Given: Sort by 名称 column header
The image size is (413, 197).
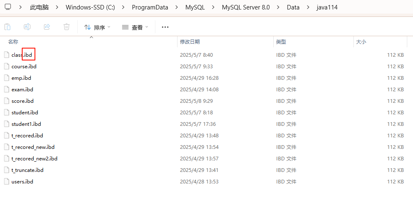Looking at the screenshot, I should click(x=13, y=42).
